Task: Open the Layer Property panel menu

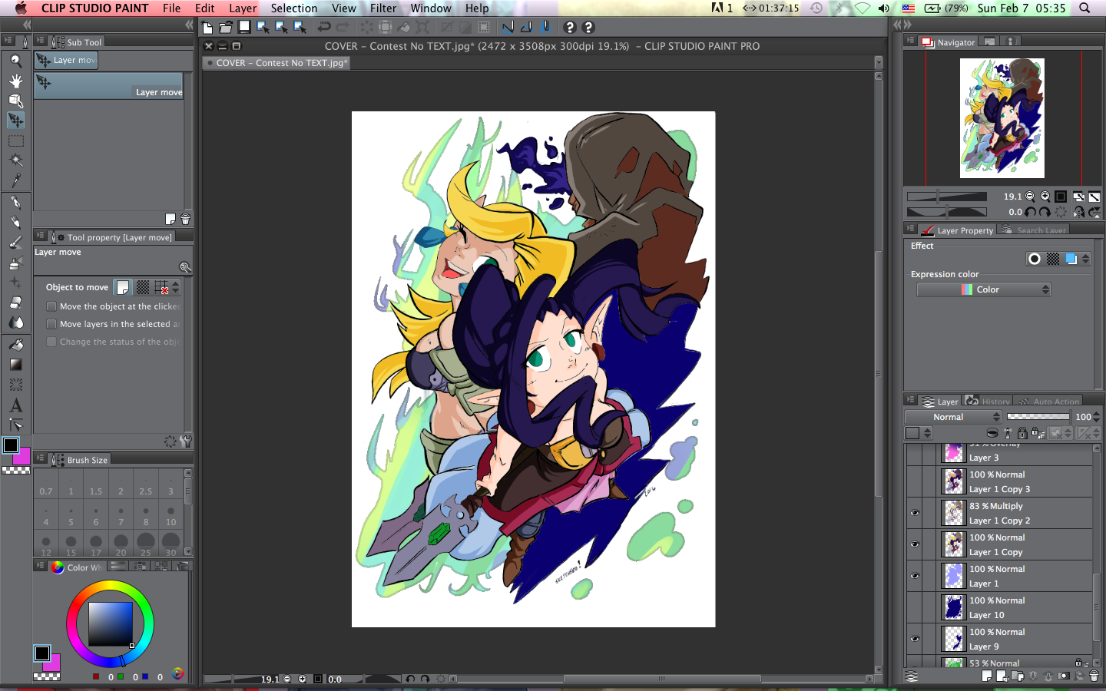Action: [x=911, y=229]
